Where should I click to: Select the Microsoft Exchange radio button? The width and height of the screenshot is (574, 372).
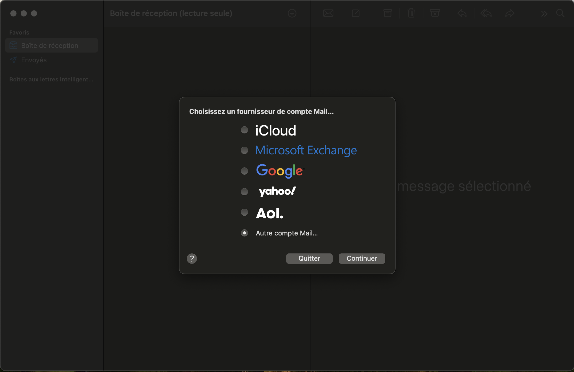(244, 150)
